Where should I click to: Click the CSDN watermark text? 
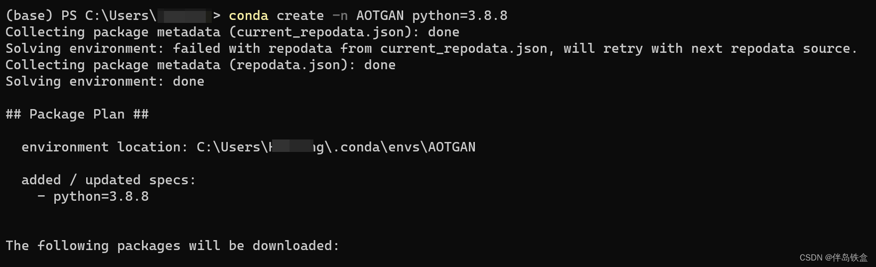point(834,258)
